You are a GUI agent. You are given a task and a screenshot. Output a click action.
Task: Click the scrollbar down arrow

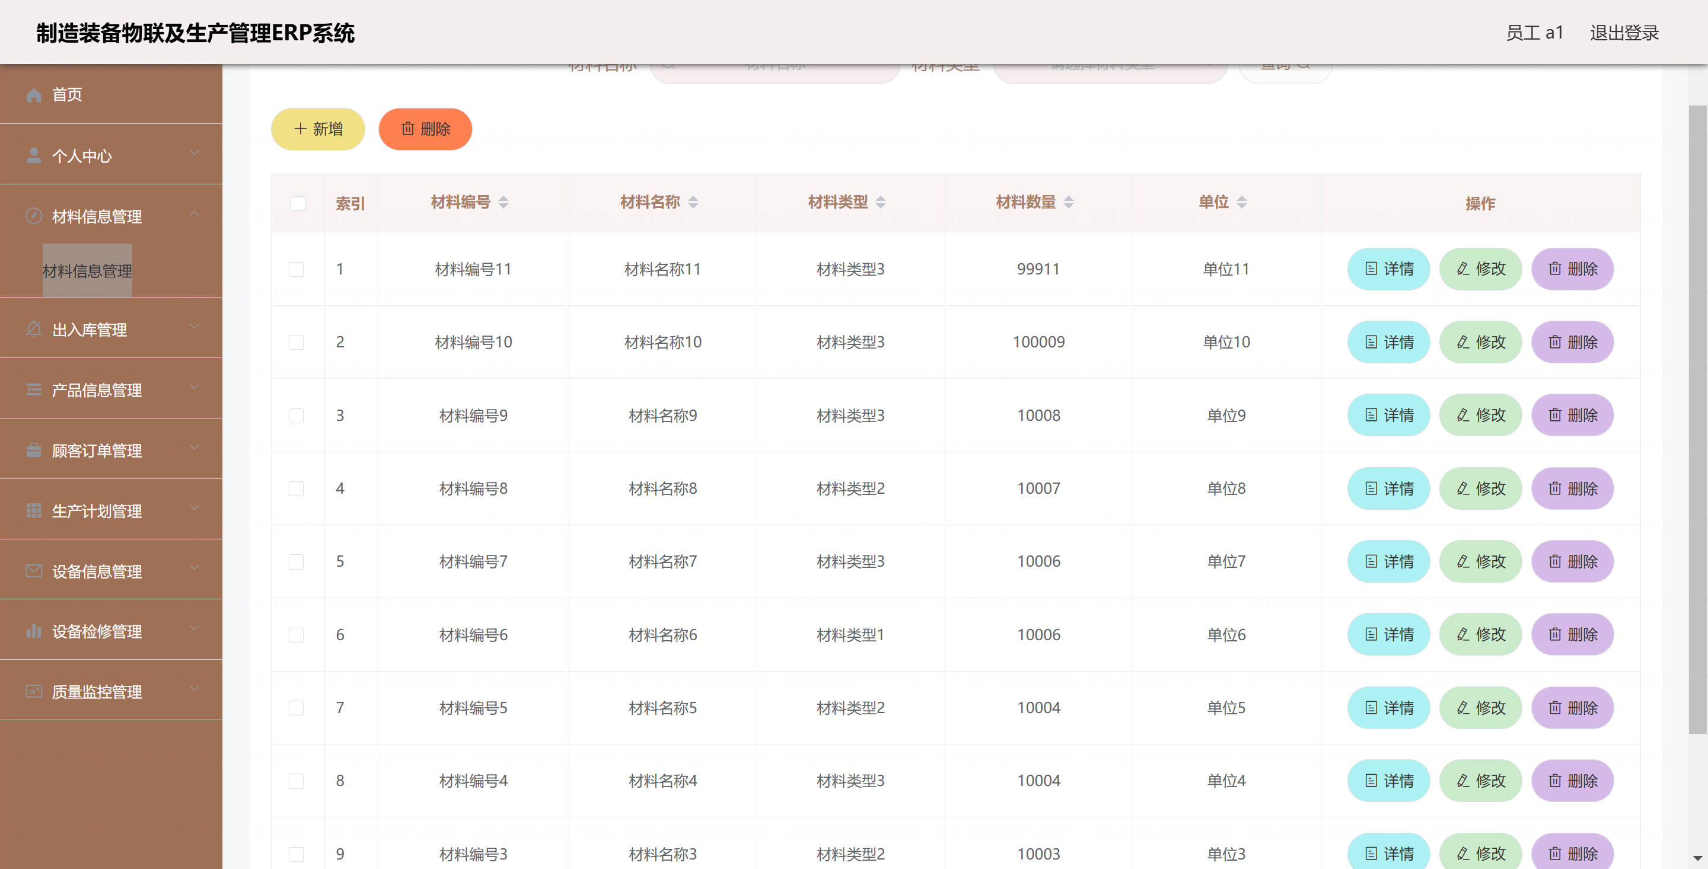1698,858
